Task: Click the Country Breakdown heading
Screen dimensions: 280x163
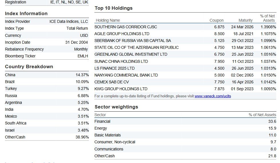Action: (29, 67)
